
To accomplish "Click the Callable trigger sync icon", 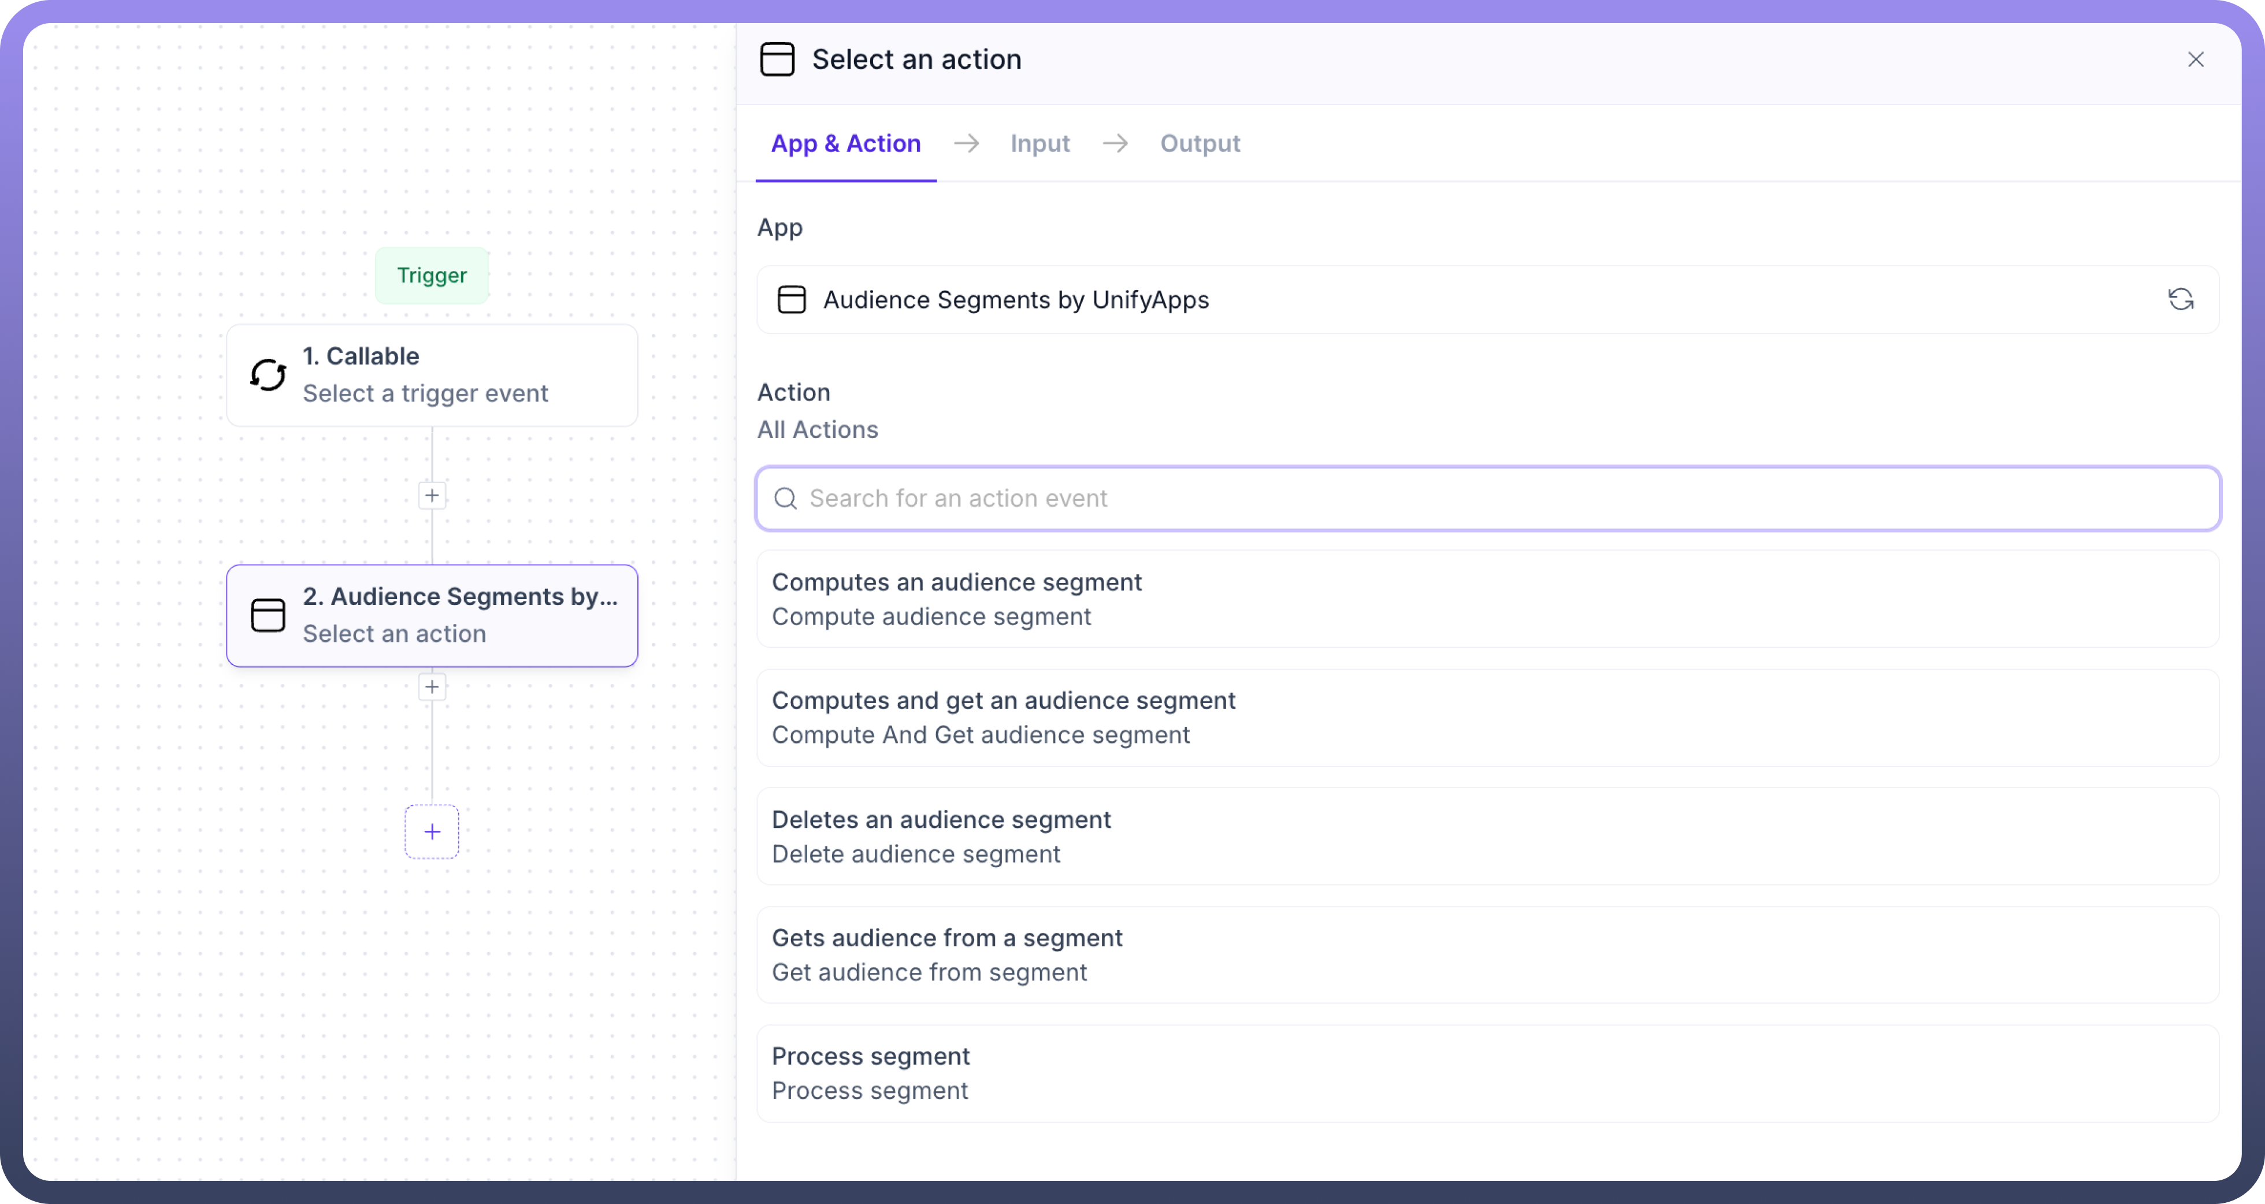I will [268, 376].
